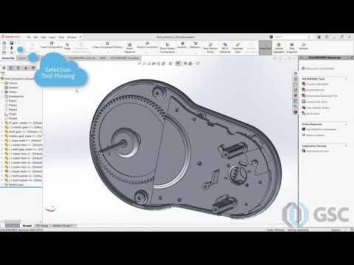Switch to SOLIDWORKS Inspection tab

click(x=125, y=58)
